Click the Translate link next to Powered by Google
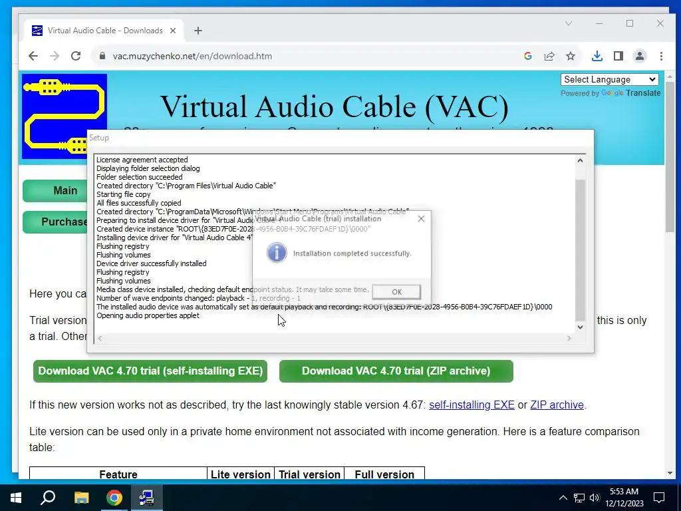This screenshot has width=681, height=511. (643, 93)
